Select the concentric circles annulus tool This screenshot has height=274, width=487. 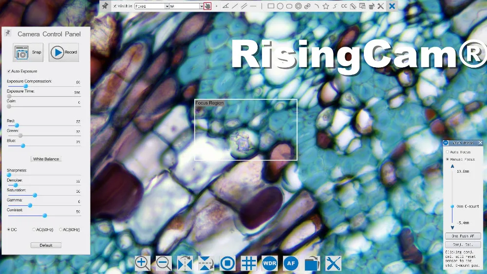[299, 6]
